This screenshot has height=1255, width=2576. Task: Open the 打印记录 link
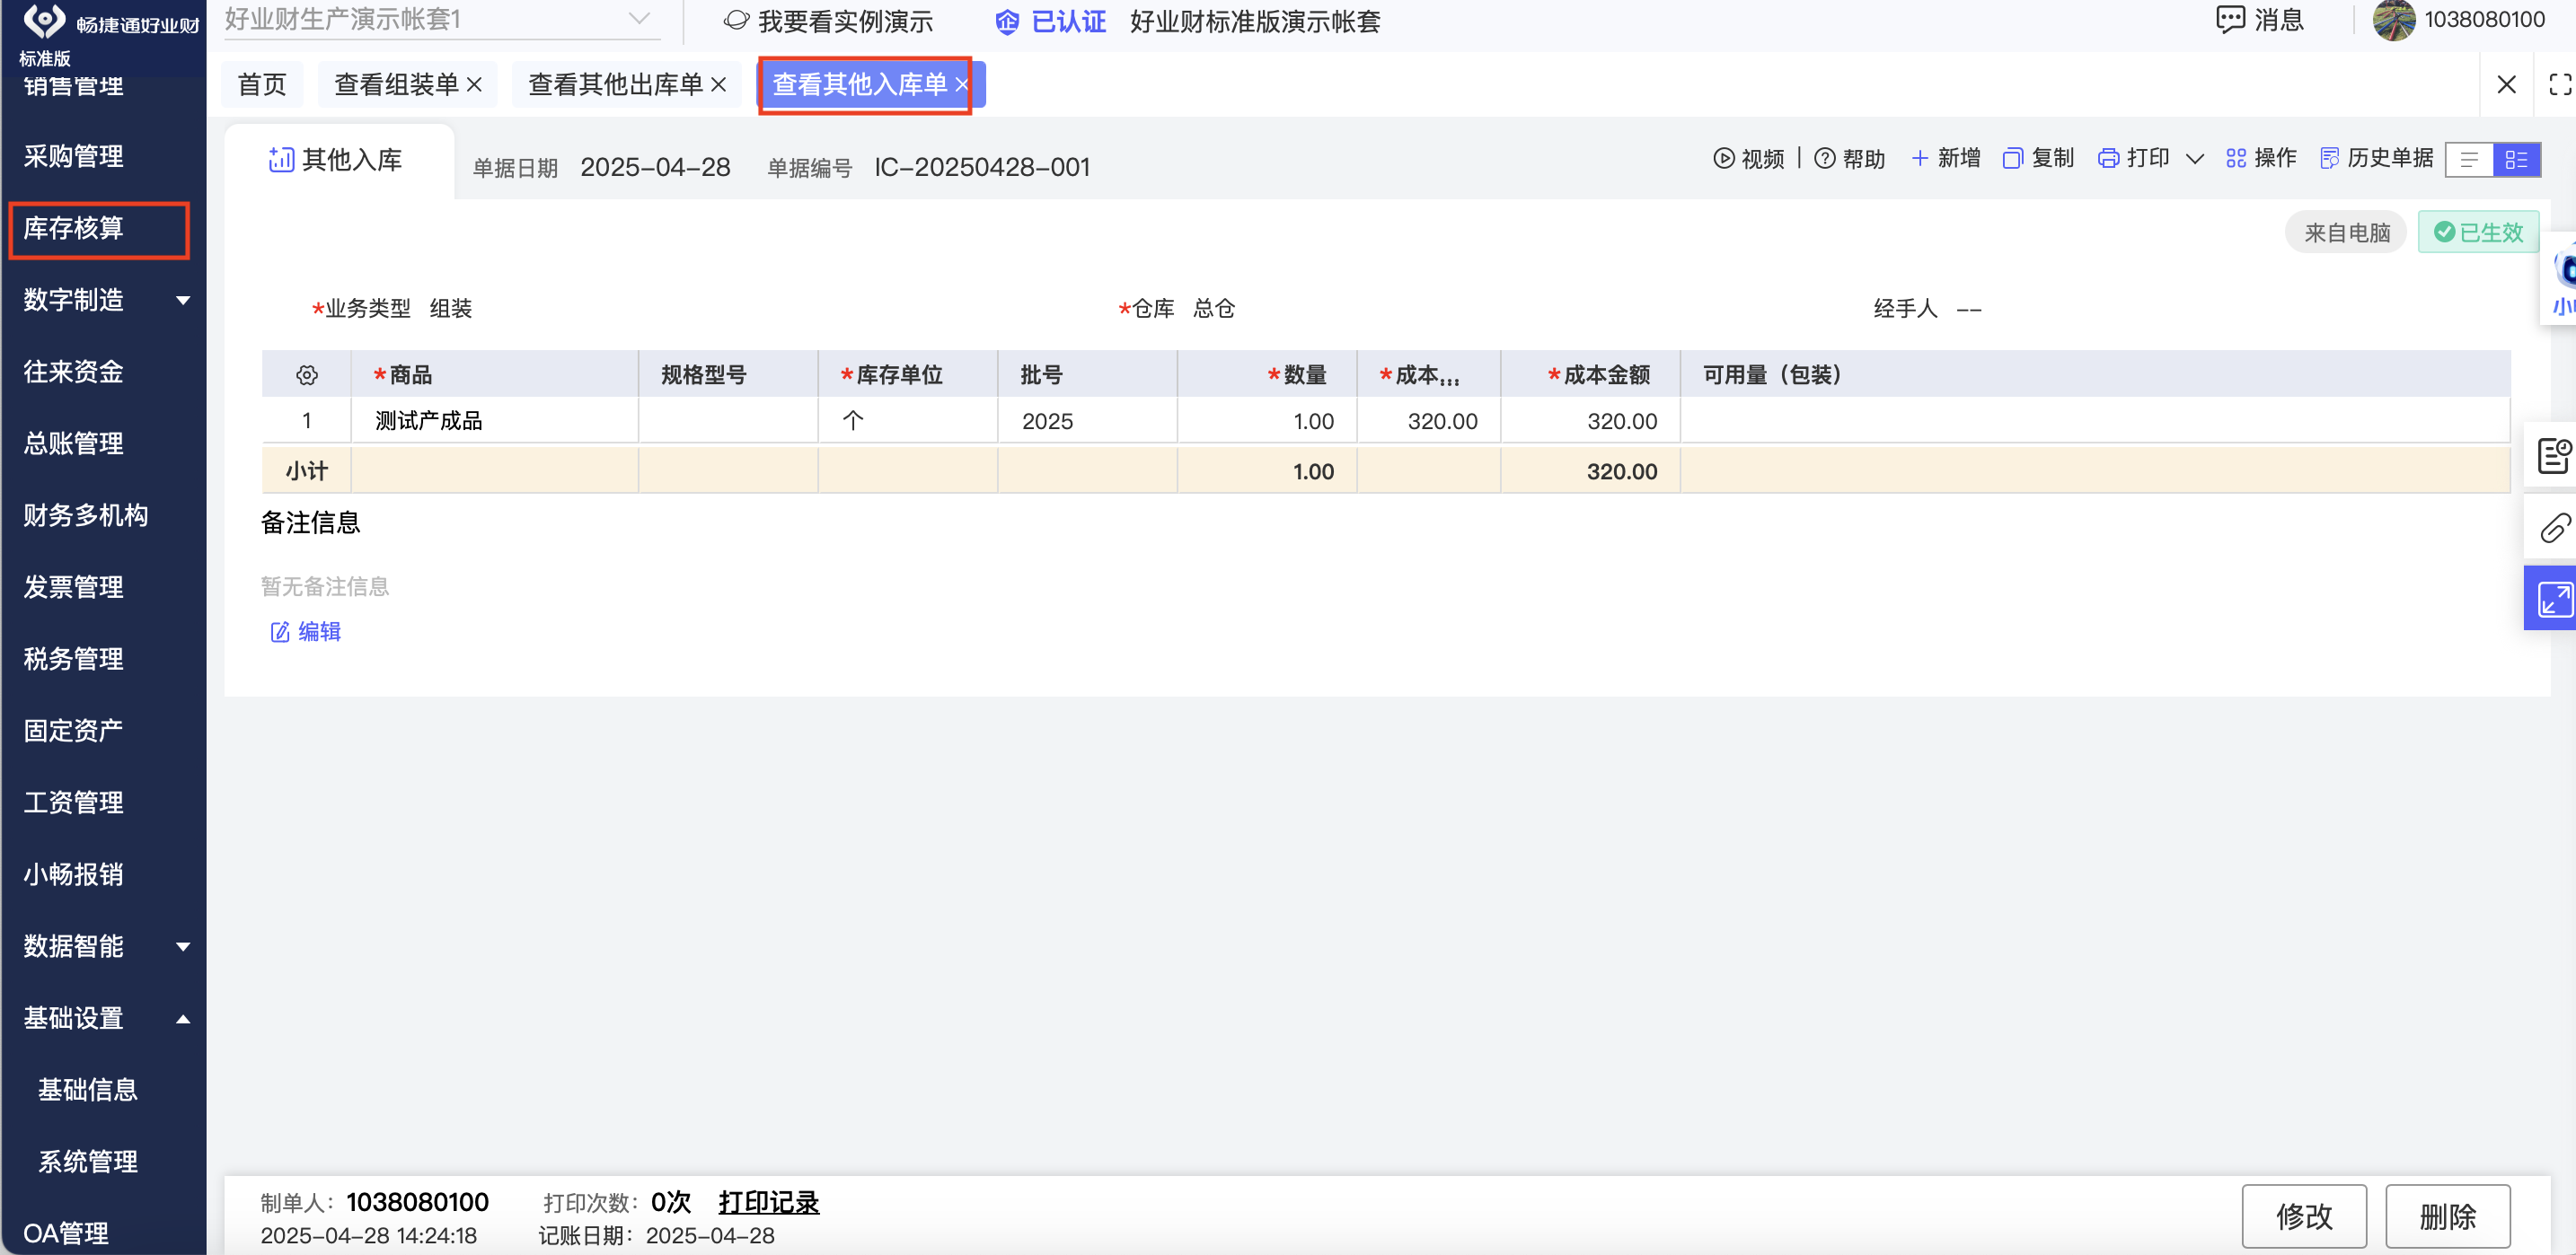click(768, 1201)
